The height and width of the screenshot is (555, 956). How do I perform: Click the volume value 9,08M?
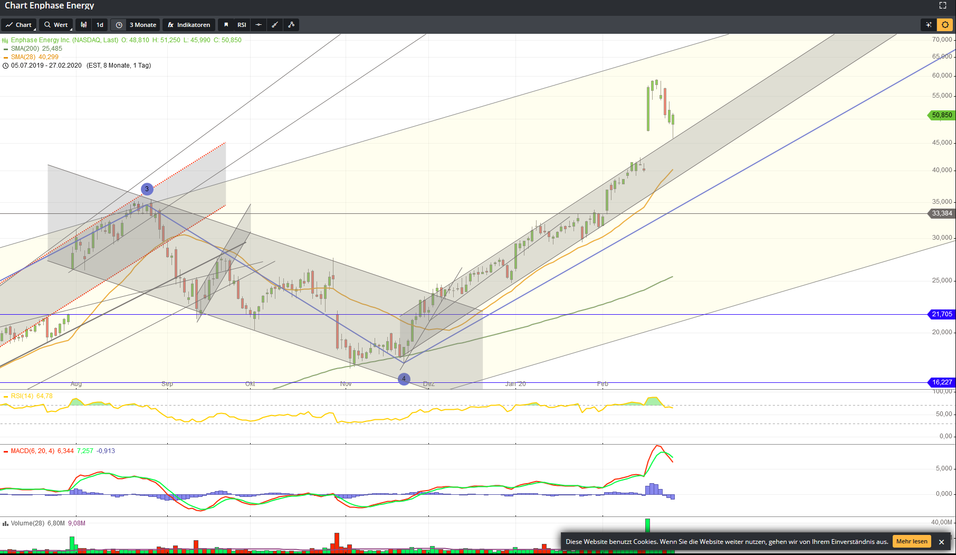pyautogui.click(x=77, y=523)
